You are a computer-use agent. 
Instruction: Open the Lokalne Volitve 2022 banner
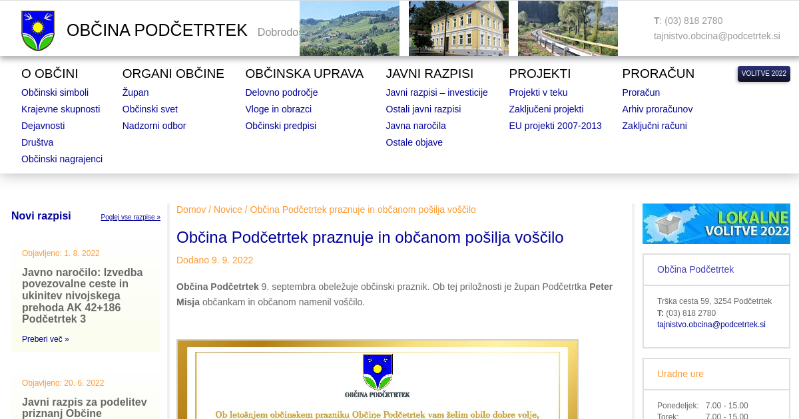tap(716, 224)
